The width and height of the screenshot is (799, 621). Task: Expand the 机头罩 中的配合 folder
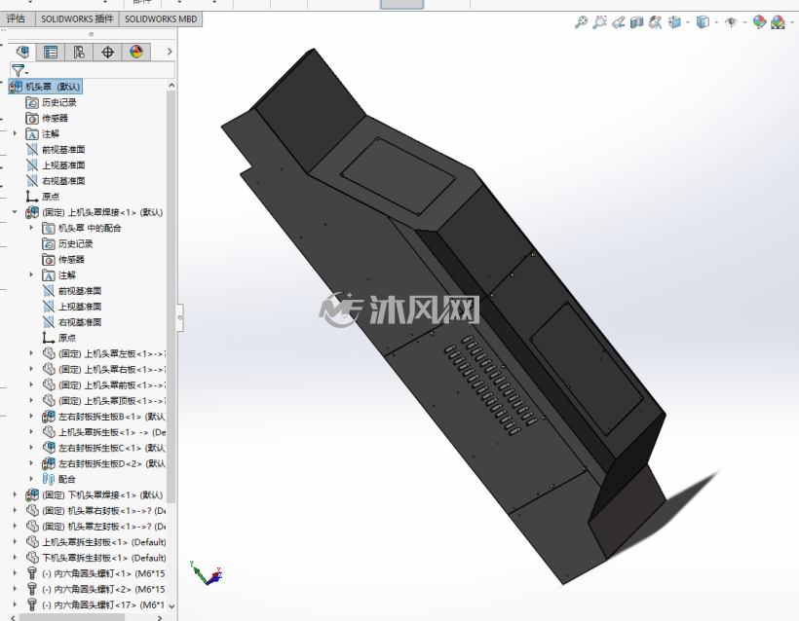tap(31, 228)
